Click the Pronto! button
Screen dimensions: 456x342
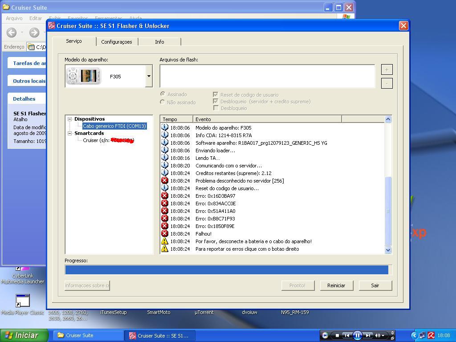point(297,285)
